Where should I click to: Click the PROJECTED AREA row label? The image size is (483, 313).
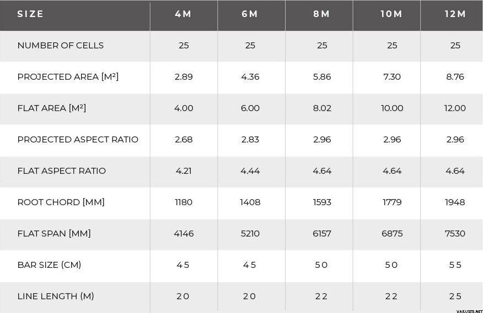point(68,76)
